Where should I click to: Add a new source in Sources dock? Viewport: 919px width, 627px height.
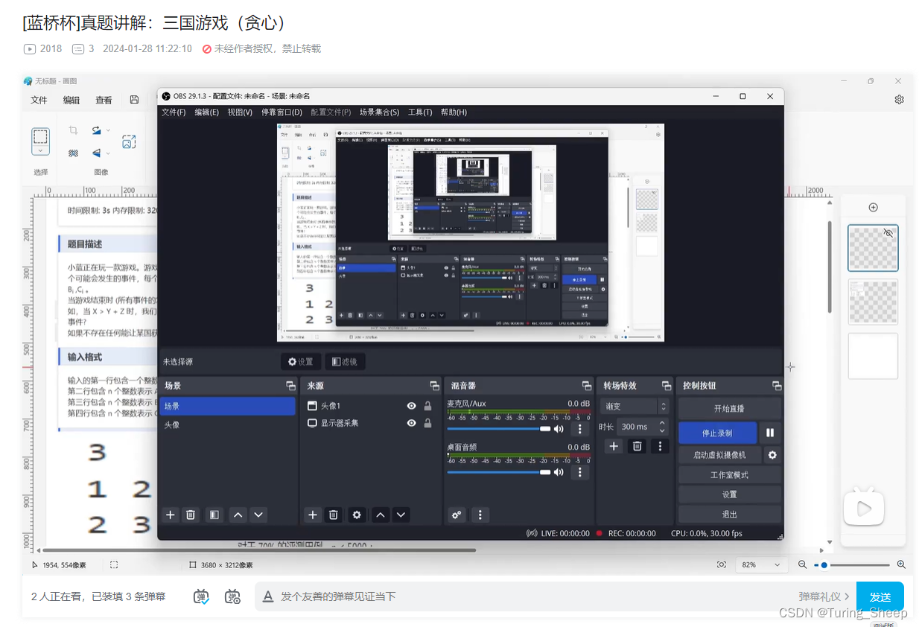pyautogui.click(x=313, y=515)
